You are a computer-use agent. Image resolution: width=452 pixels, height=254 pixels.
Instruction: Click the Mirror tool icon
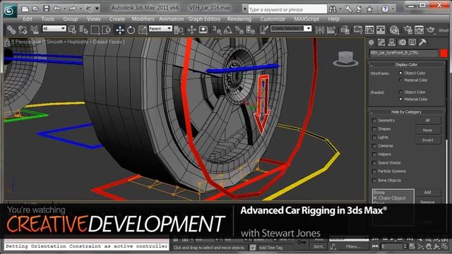[320, 30]
